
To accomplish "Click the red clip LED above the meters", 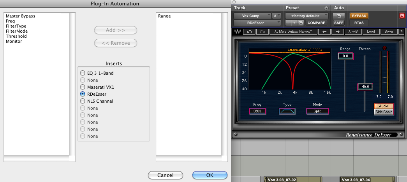I will pos(384,48).
